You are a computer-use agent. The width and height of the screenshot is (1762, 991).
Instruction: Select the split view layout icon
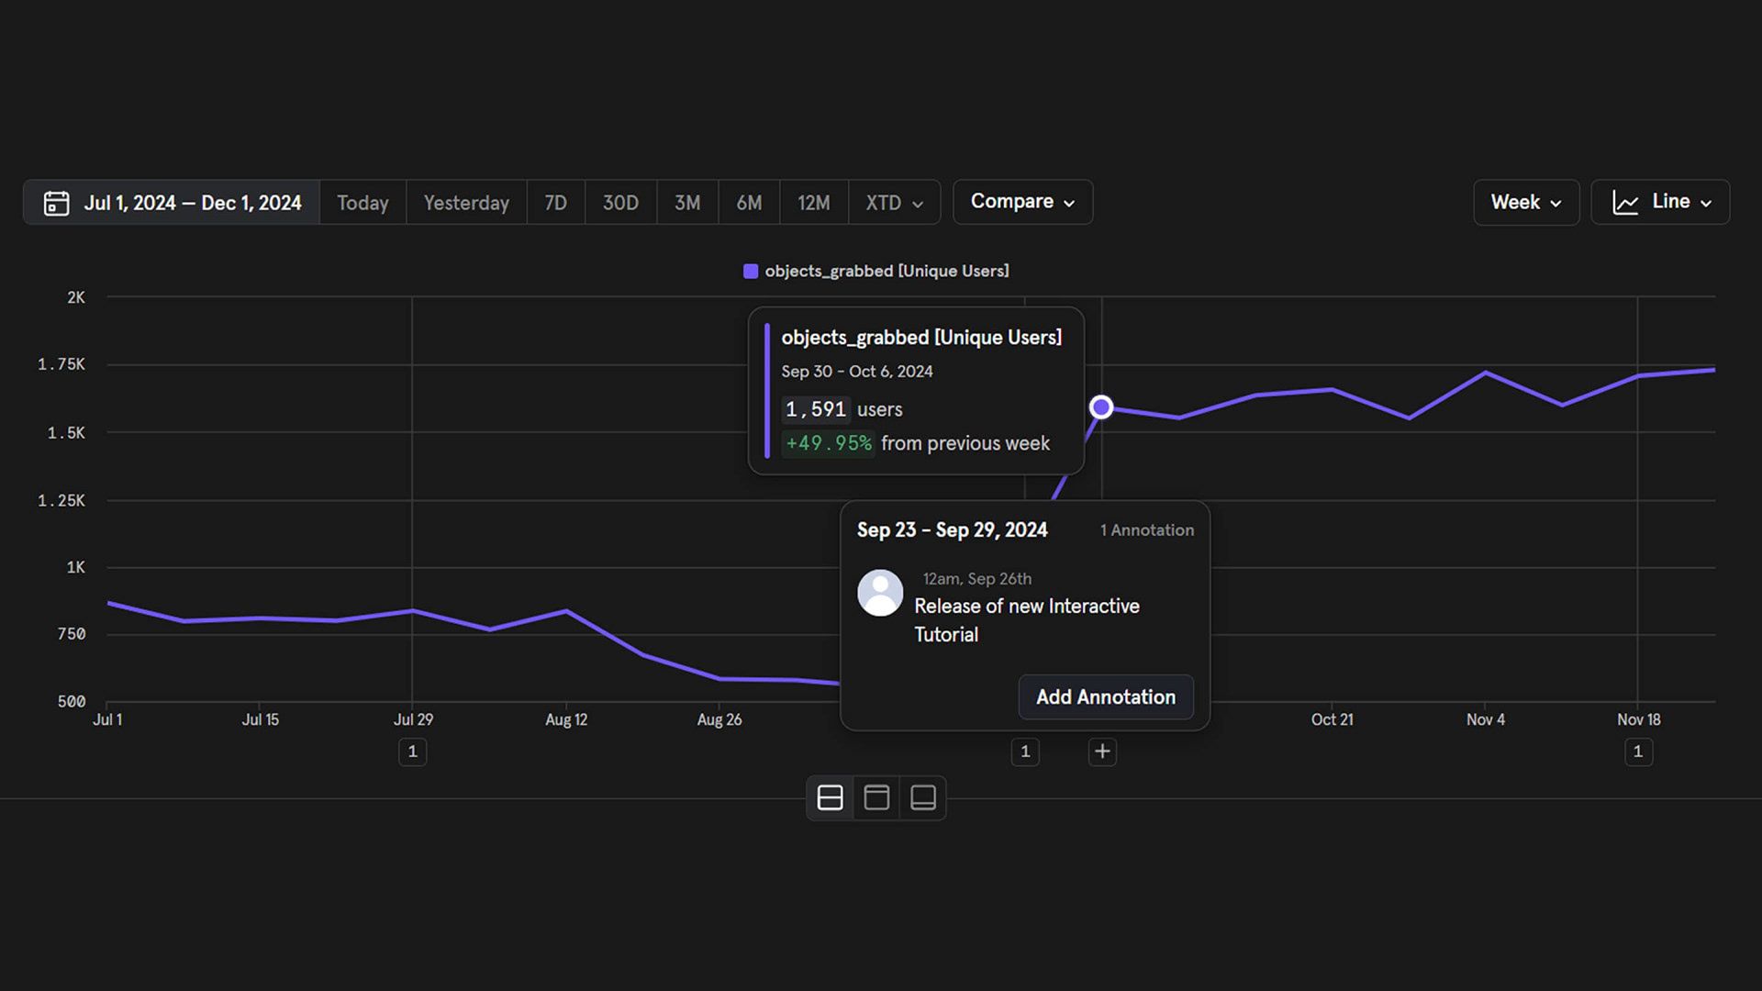pos(830,797)
